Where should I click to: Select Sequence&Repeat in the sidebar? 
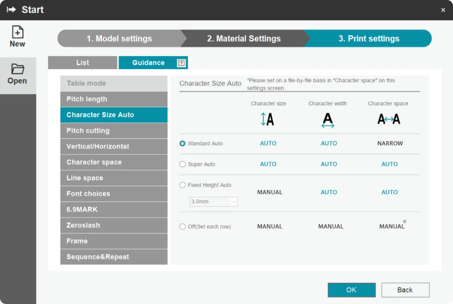(x=114, y=257)
